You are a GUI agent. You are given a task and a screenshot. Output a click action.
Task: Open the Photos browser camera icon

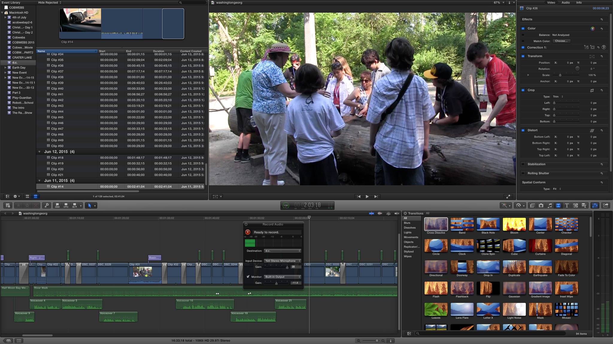point(541,205)
